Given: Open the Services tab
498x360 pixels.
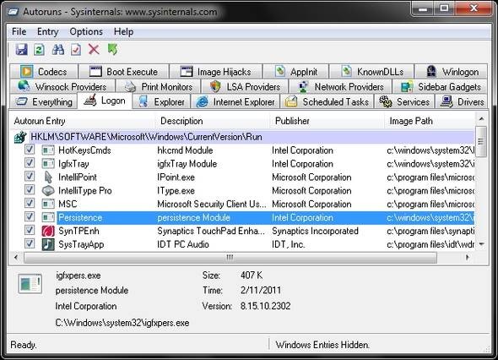Looking at the screenshot, I should point(404,101).
